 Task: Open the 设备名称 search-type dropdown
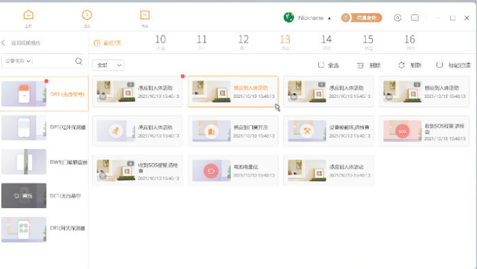point(19,61)
